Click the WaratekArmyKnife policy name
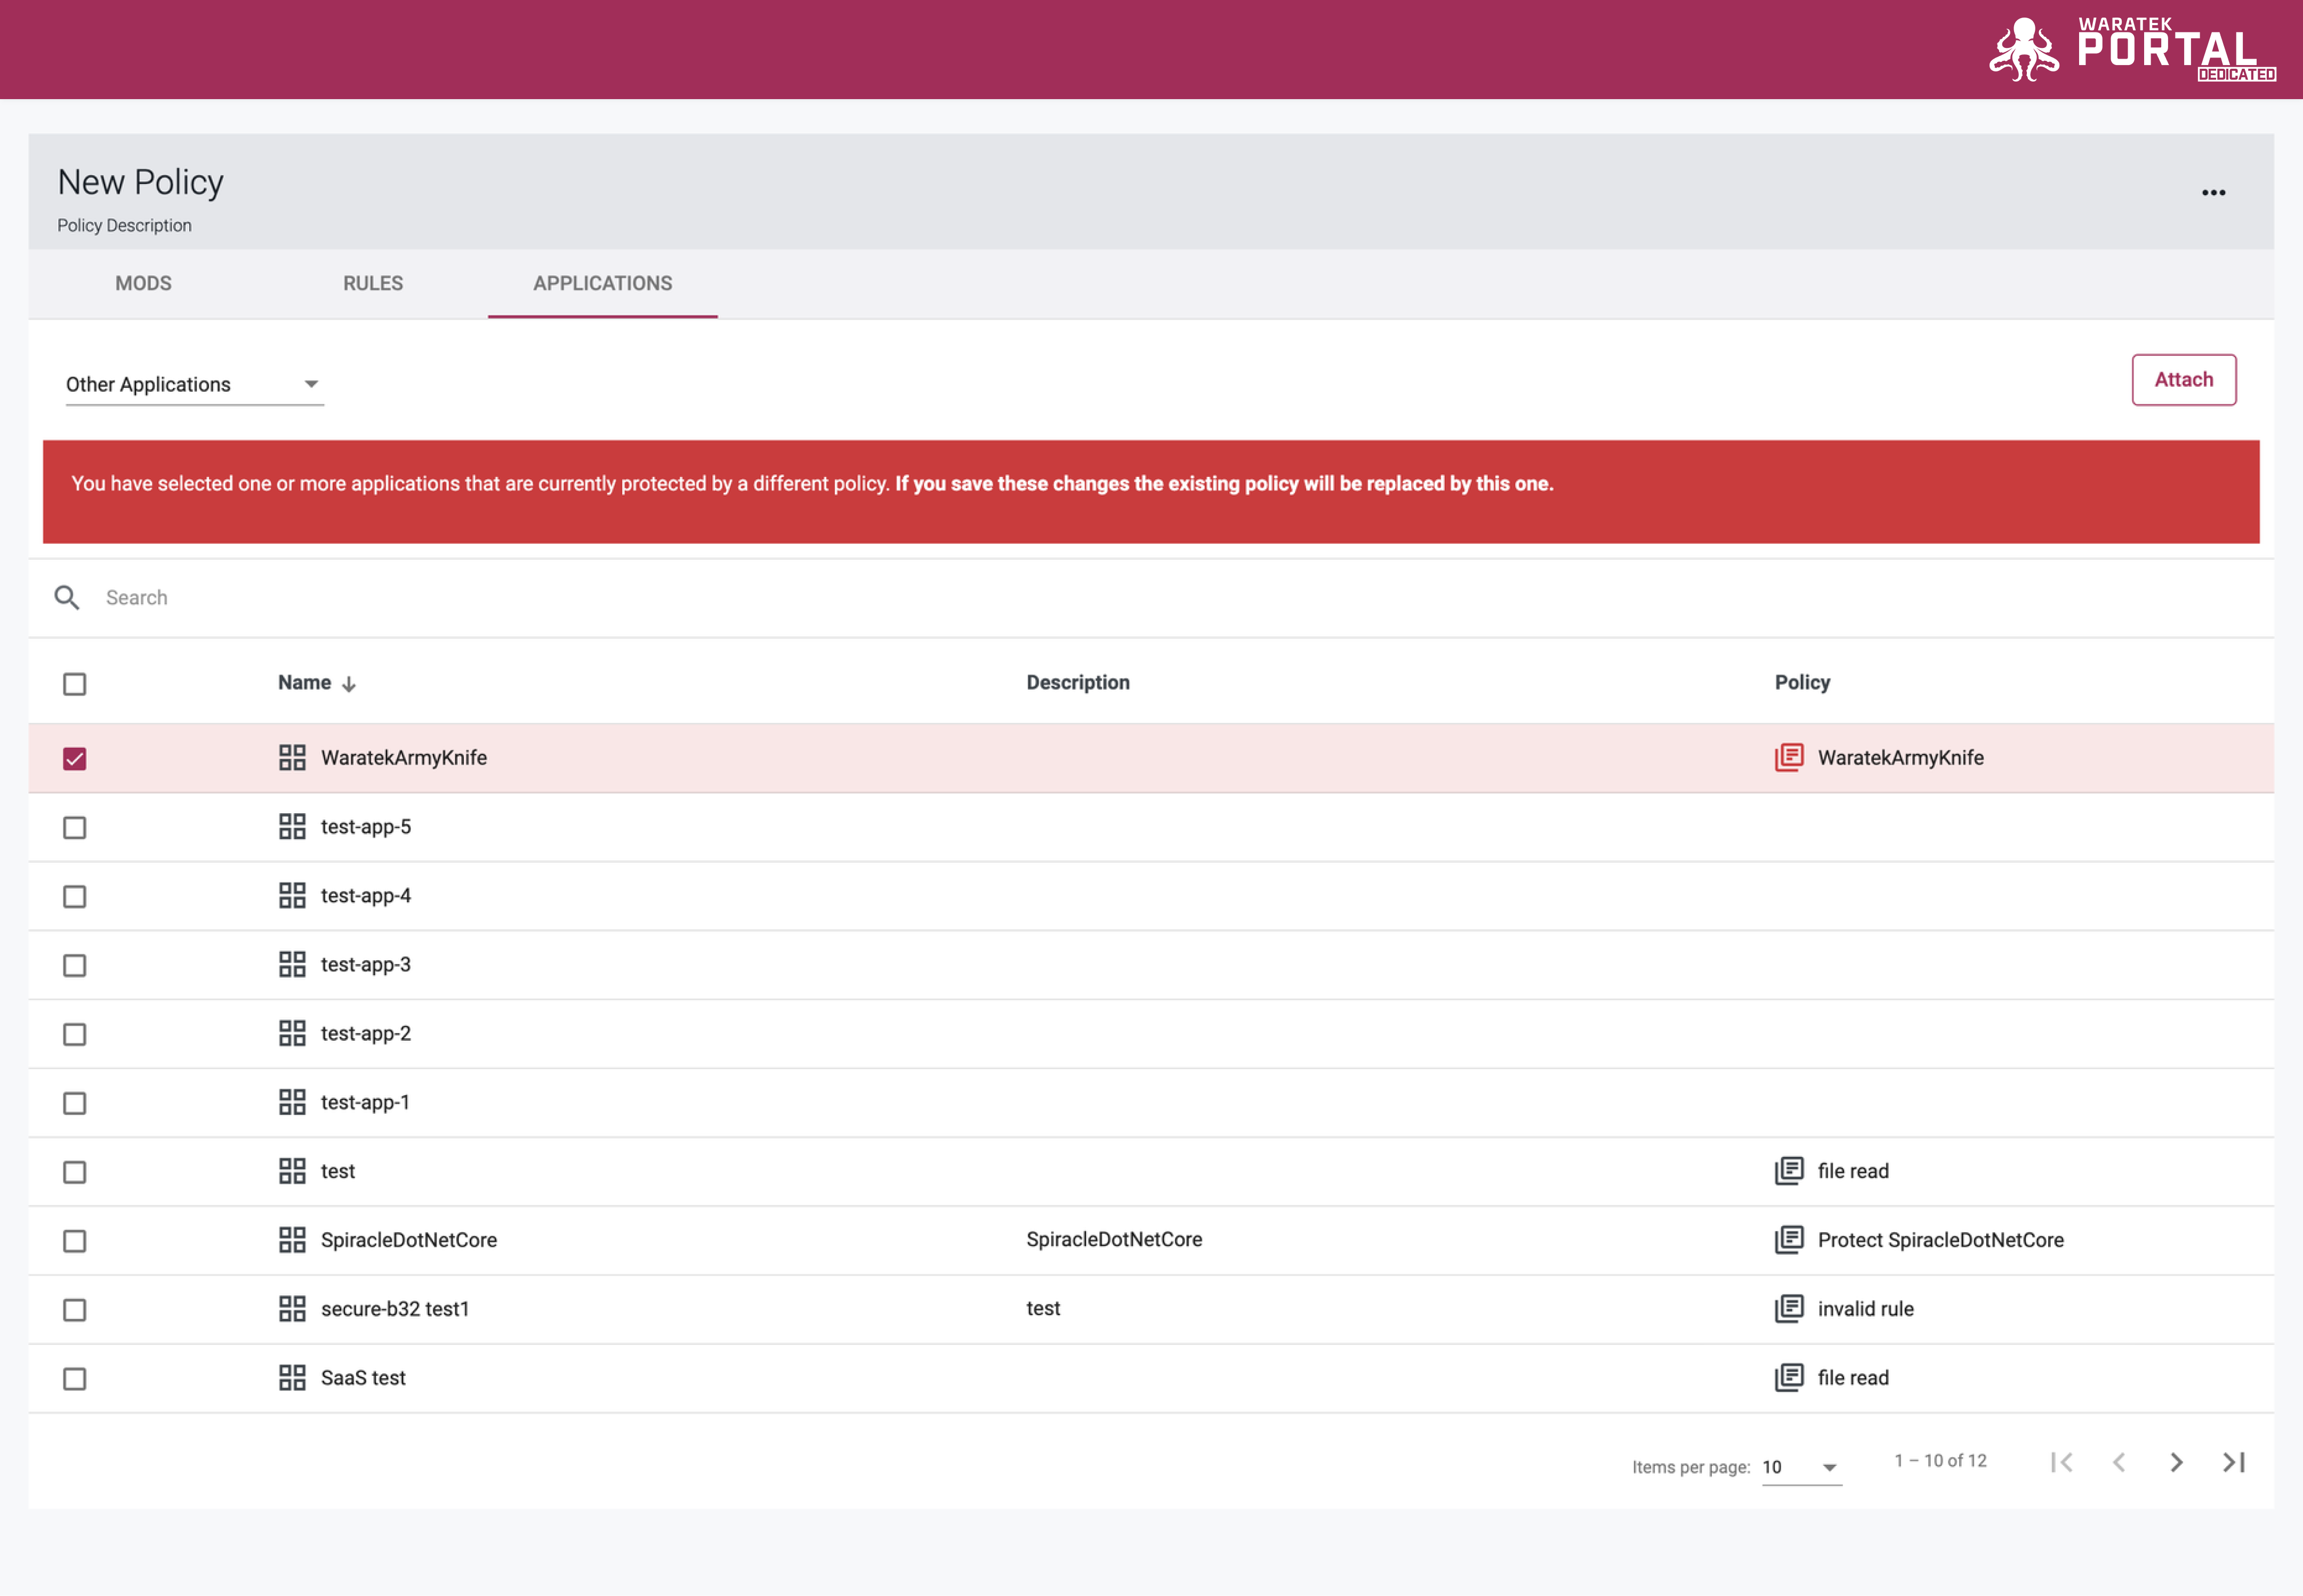Image resolution: width=2303 pixels, height=1596 pixels. [1901, 758]
